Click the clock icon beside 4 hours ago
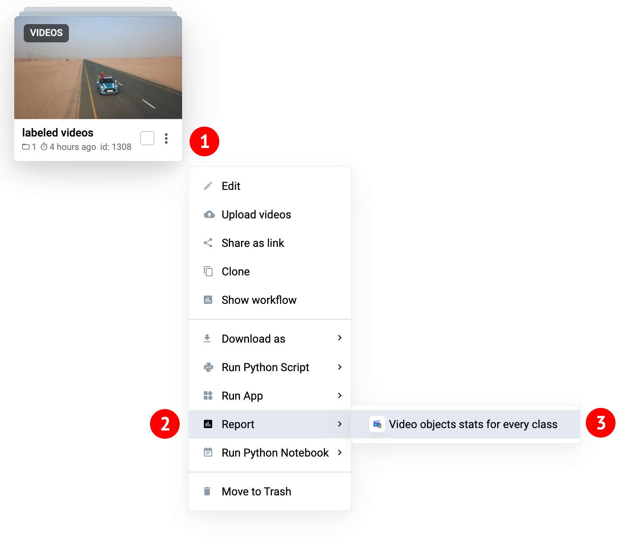 (44, 147)
